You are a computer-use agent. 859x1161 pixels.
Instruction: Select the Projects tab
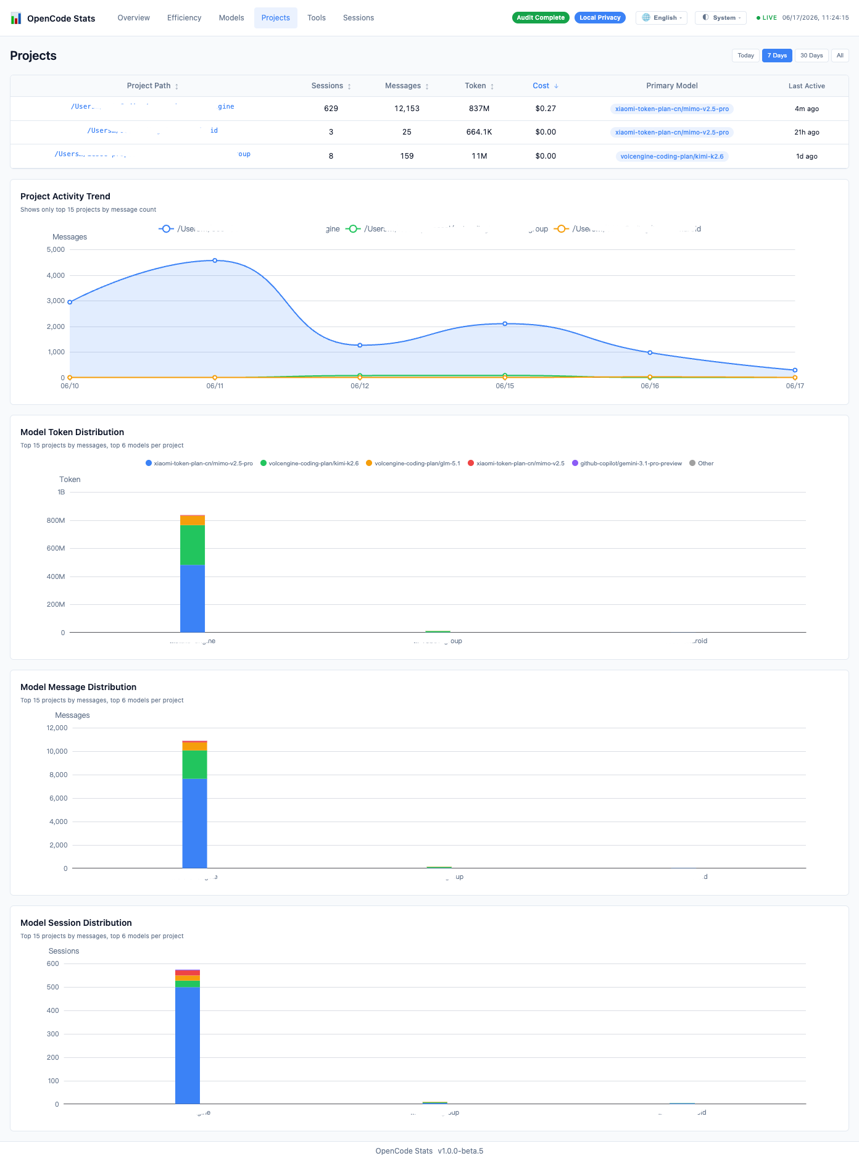276,18
